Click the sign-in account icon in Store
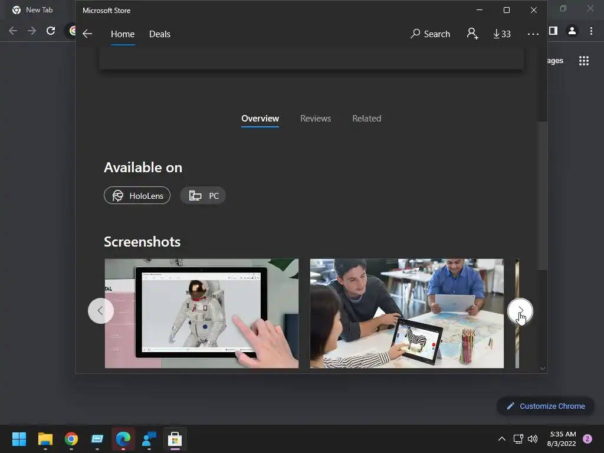This screenshot has height=453, width=604. [472, 34]
